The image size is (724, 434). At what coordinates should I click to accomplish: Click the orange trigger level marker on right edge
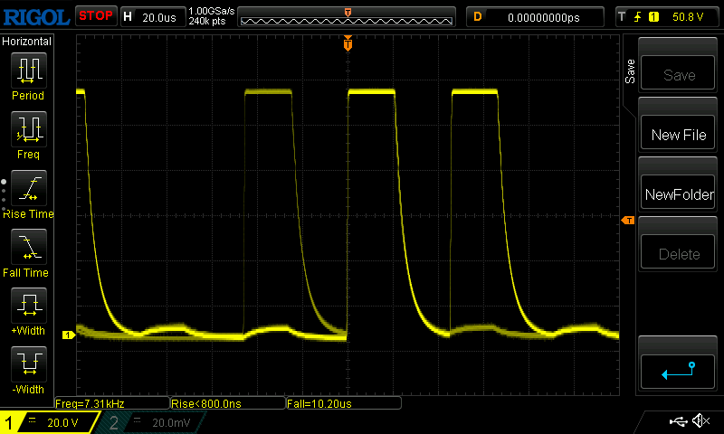[626, 221]
